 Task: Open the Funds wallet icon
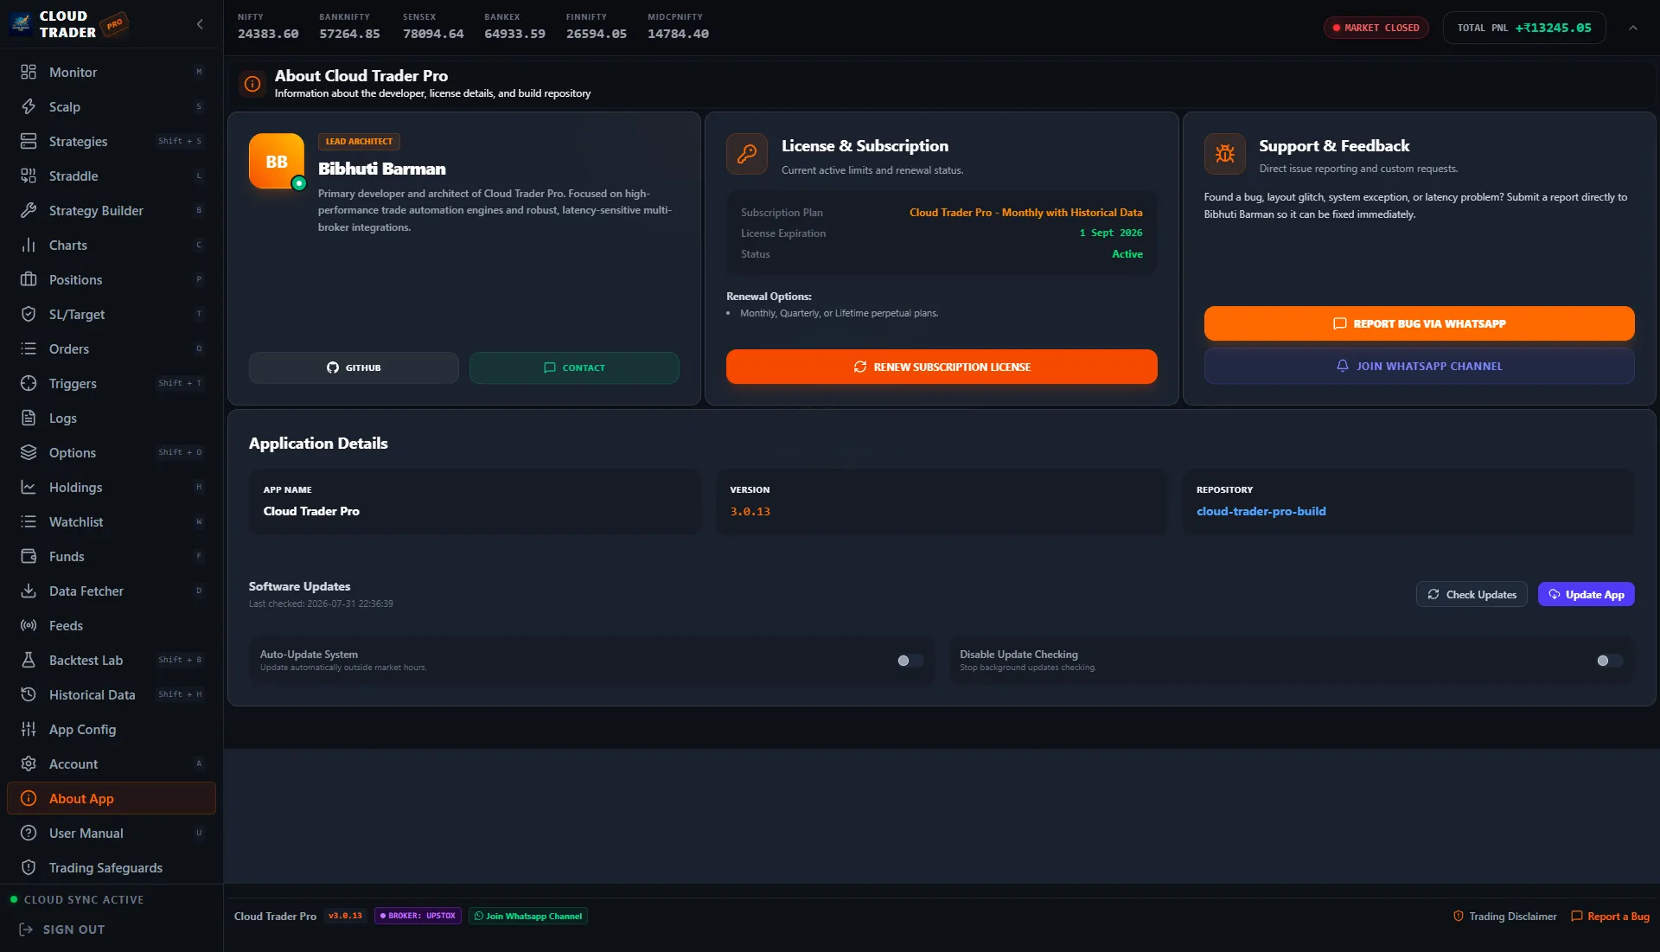29,556
